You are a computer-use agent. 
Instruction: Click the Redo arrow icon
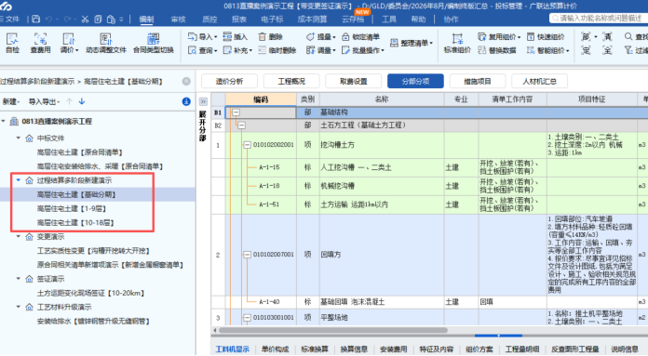(x=68, y=19)
